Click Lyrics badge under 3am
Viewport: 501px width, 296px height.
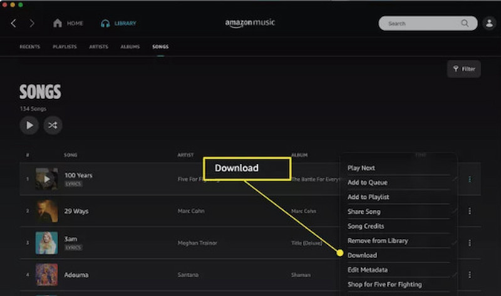click(x=73, y=247)
